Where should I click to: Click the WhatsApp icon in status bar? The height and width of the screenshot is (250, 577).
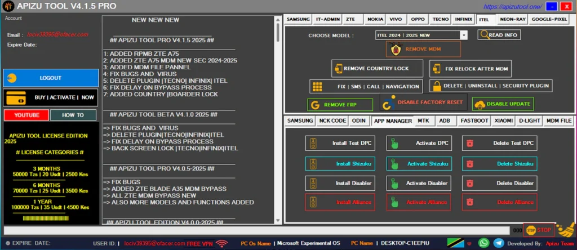click(x=484, y=243)
